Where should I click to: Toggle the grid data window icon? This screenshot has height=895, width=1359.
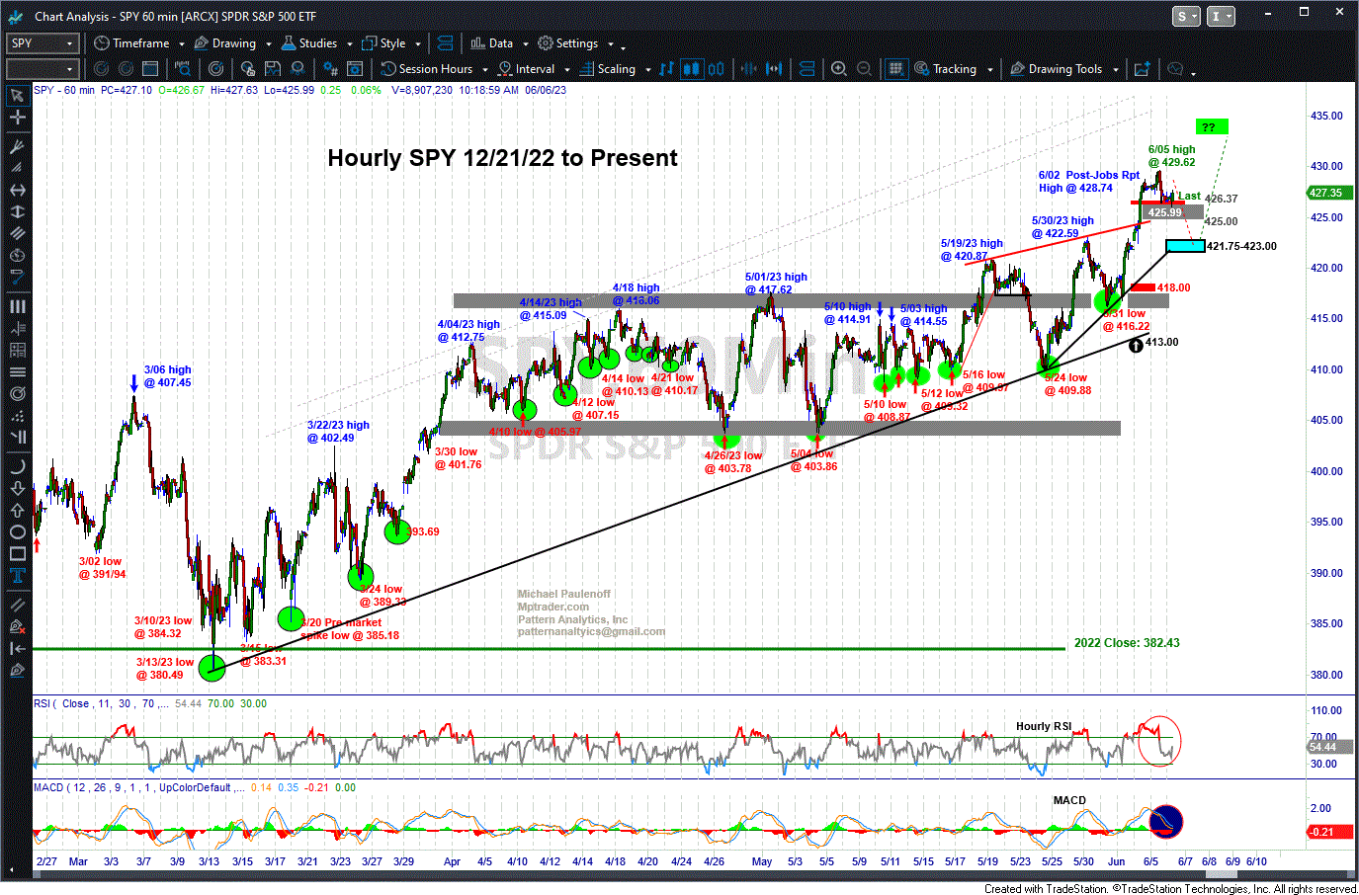(x=895, y=69)
